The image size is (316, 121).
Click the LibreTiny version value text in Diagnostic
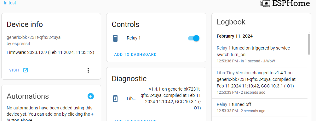(x=171, y=98)
